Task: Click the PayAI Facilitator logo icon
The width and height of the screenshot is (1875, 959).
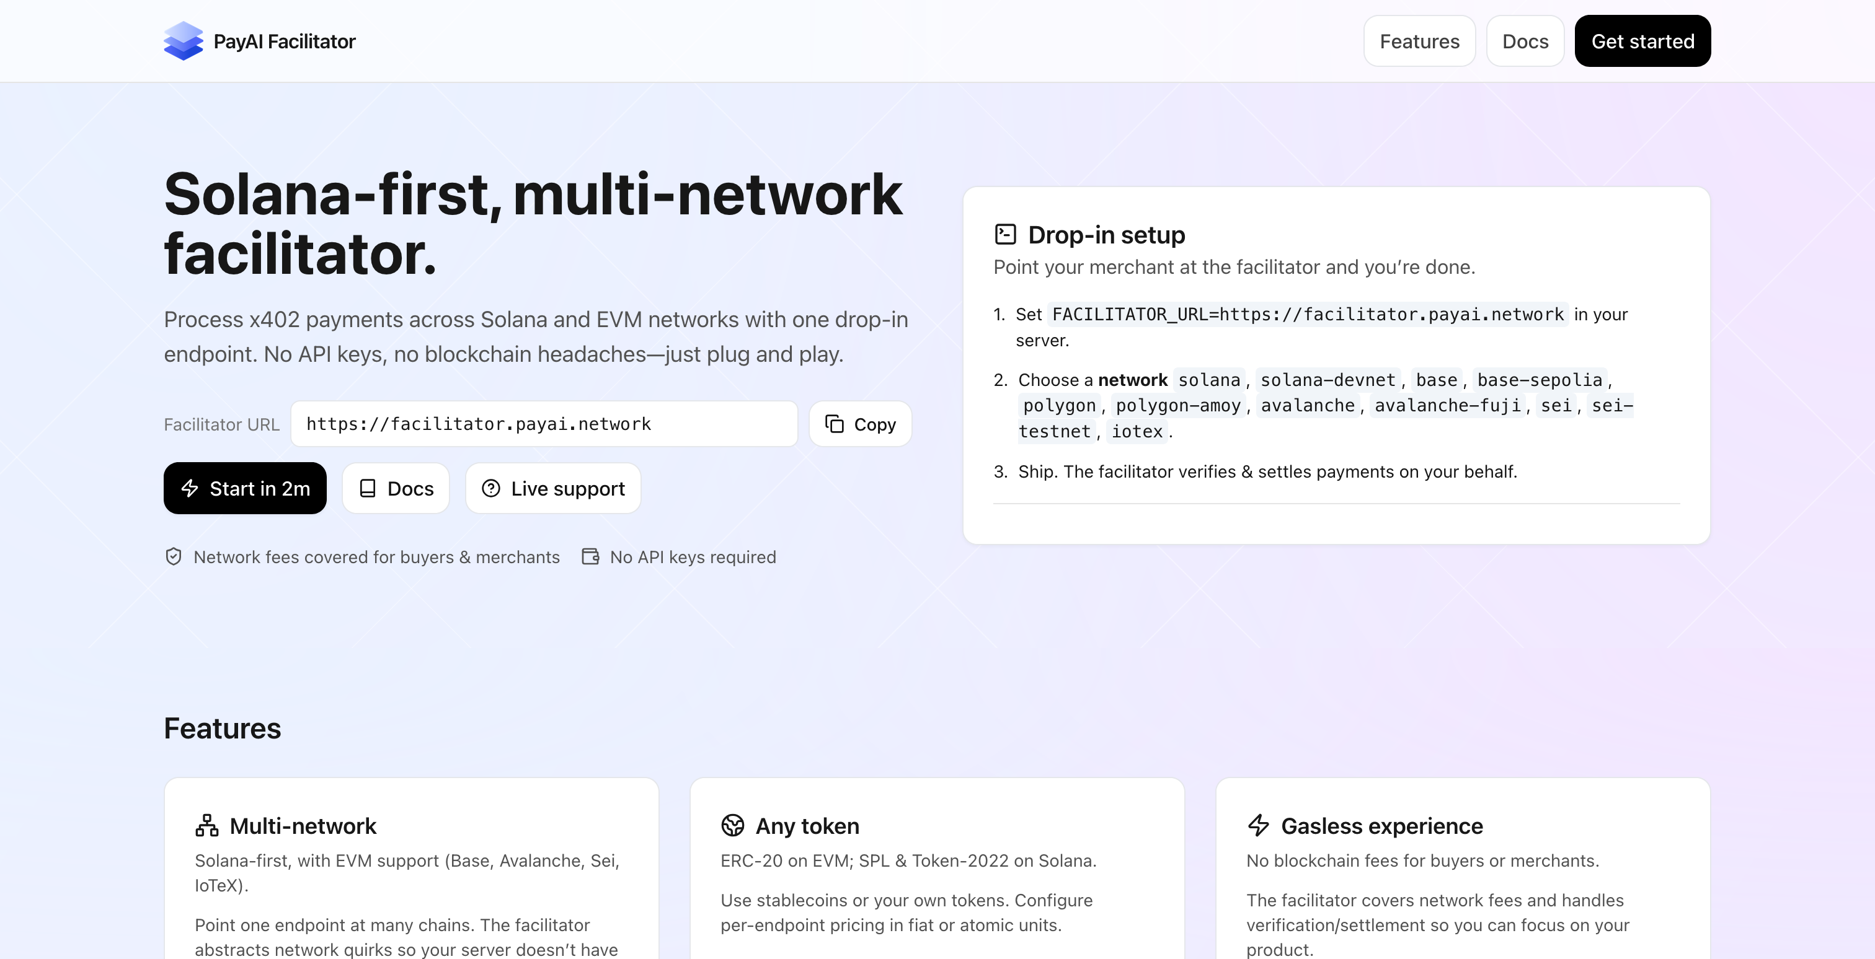Action: pos(184,41)
